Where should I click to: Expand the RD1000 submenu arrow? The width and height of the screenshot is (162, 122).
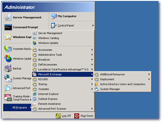click(x=92, y=79)
